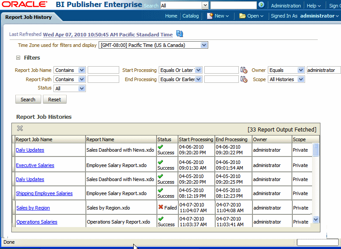Click the End Processing date field
The width and height of the screenshot is (341, 249).
pyautogui.click(x=221, y=79)
